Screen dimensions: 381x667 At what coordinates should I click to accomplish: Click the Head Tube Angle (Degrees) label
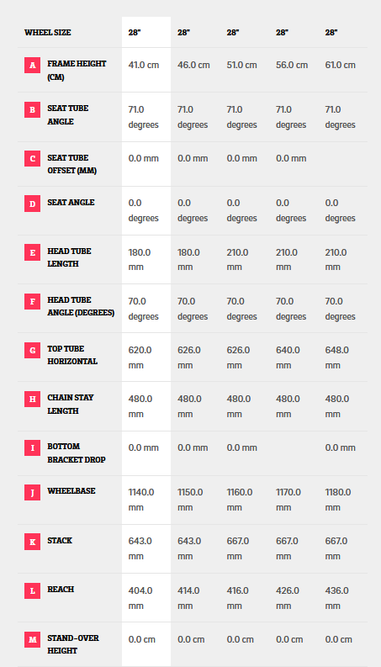pos(81,306)
